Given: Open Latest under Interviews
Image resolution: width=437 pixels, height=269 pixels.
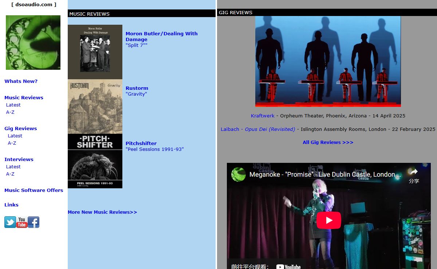Looking at the screenshot, I should (x=13, y=166).
